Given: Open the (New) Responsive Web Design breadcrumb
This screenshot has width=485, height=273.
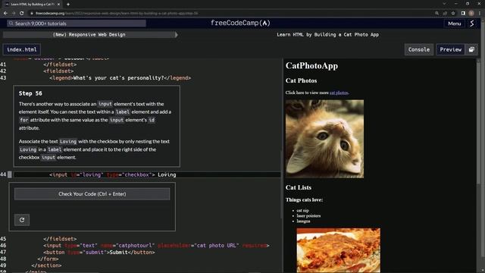Looking at the screenshot, I should [89, 35].
